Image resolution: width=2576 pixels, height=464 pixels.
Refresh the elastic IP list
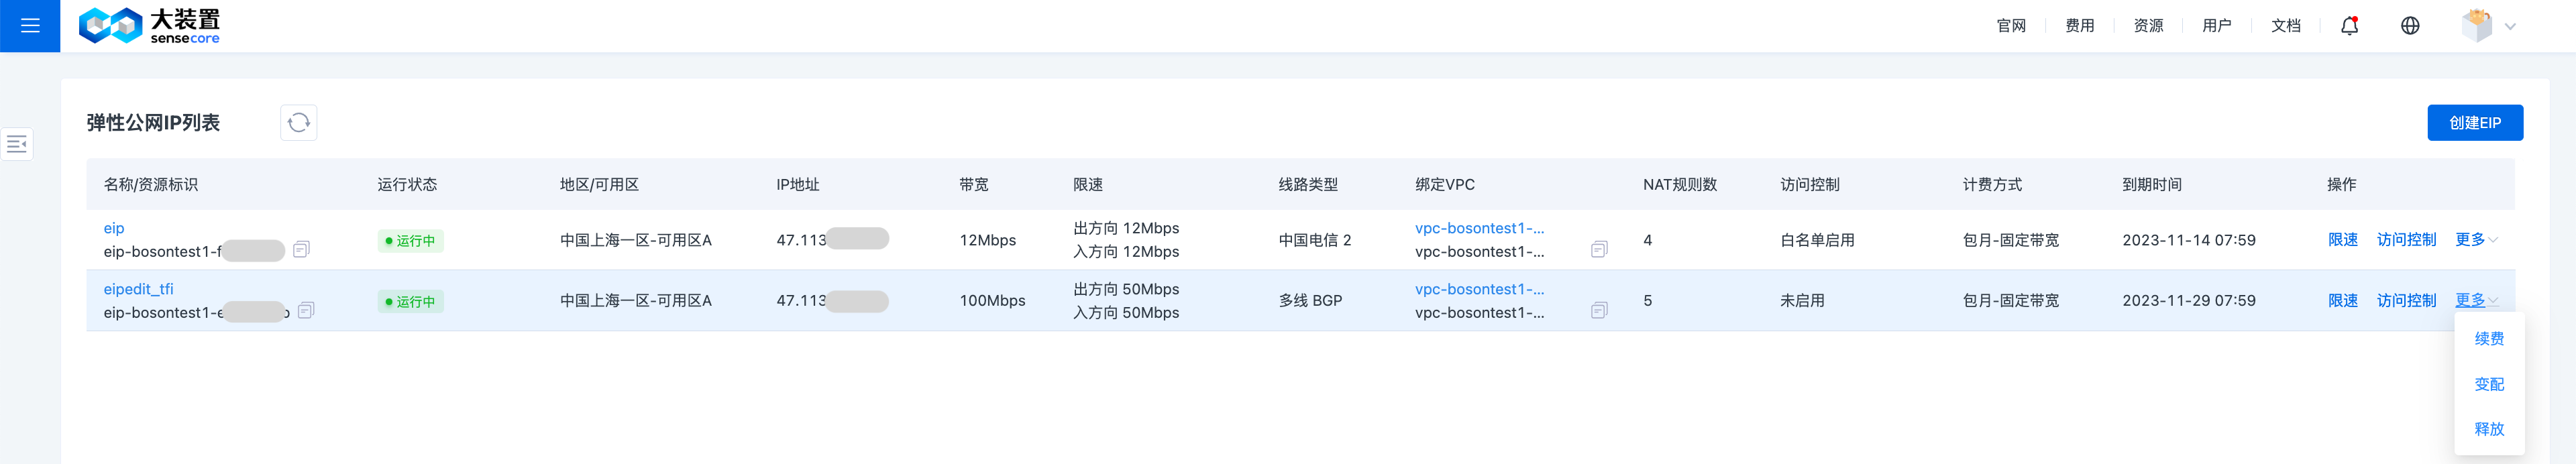coord(298,123)
